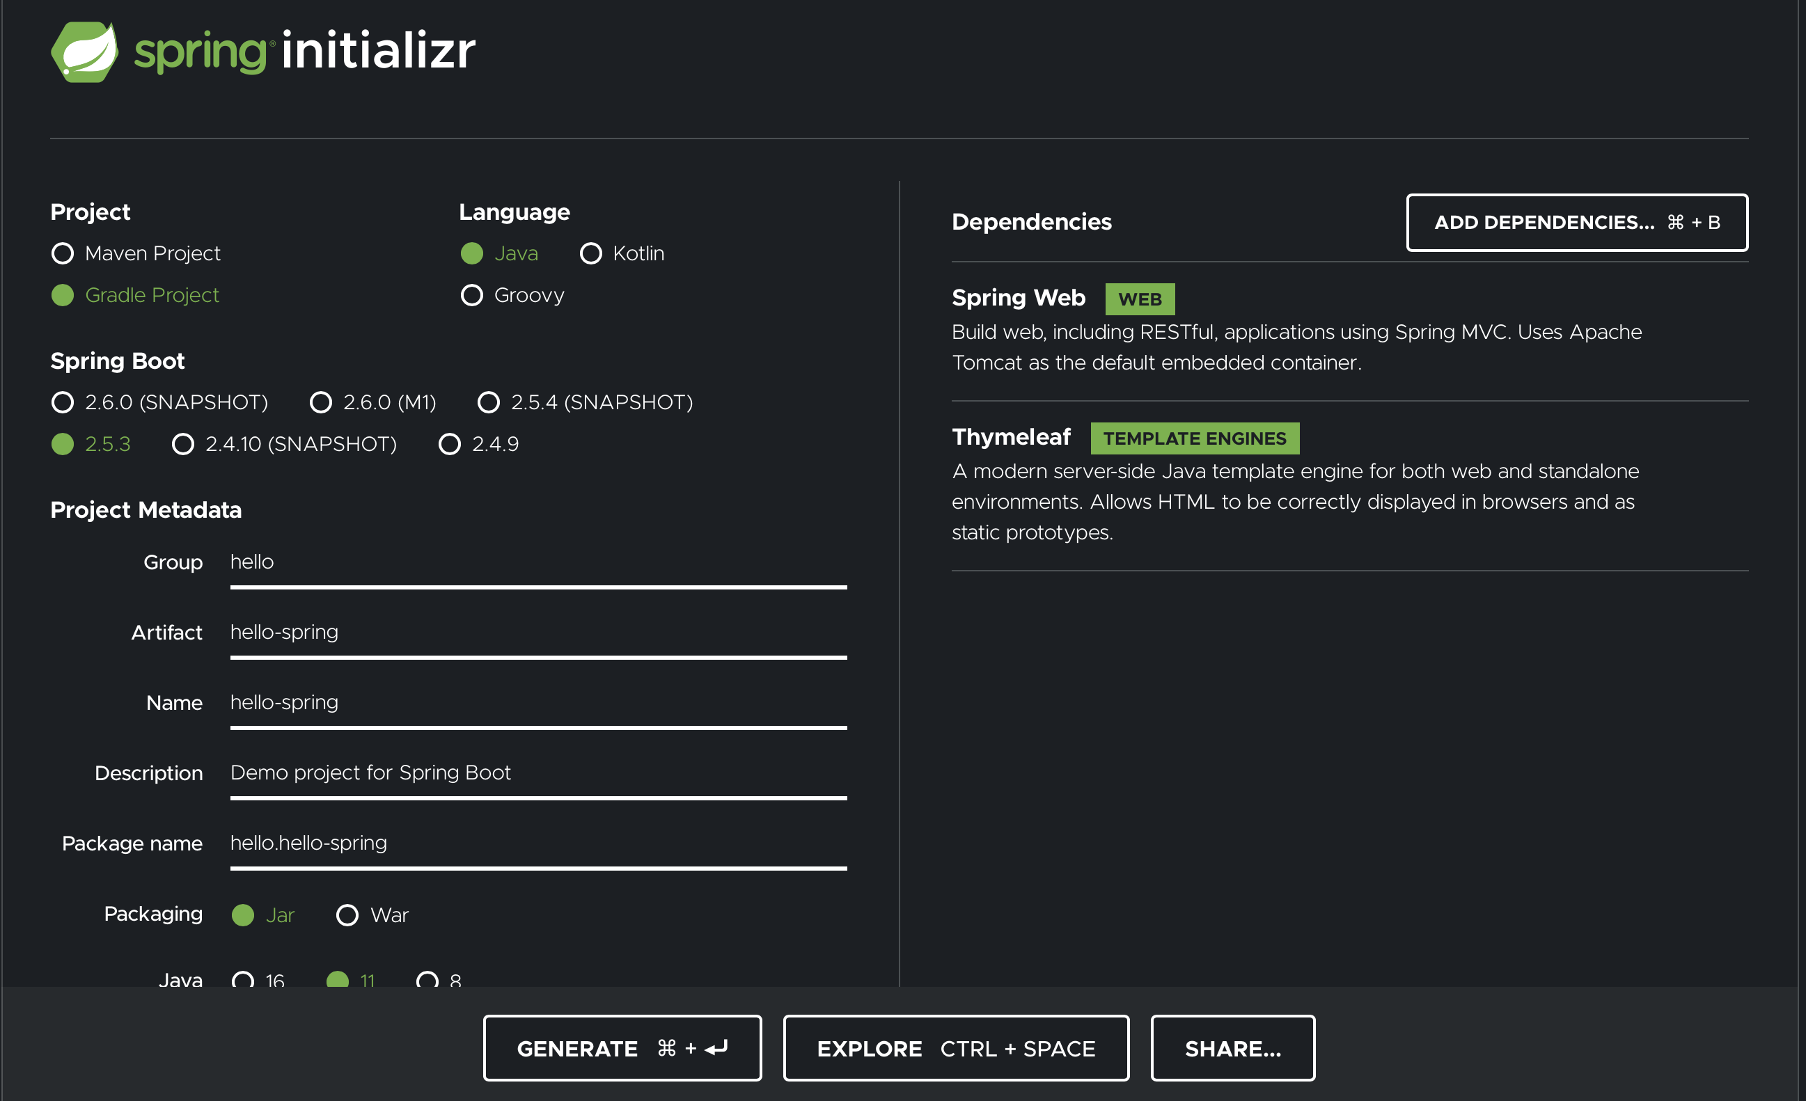Select Spring Boot 2.6.0 (M1)
1806x1101 pixels.
321,402
